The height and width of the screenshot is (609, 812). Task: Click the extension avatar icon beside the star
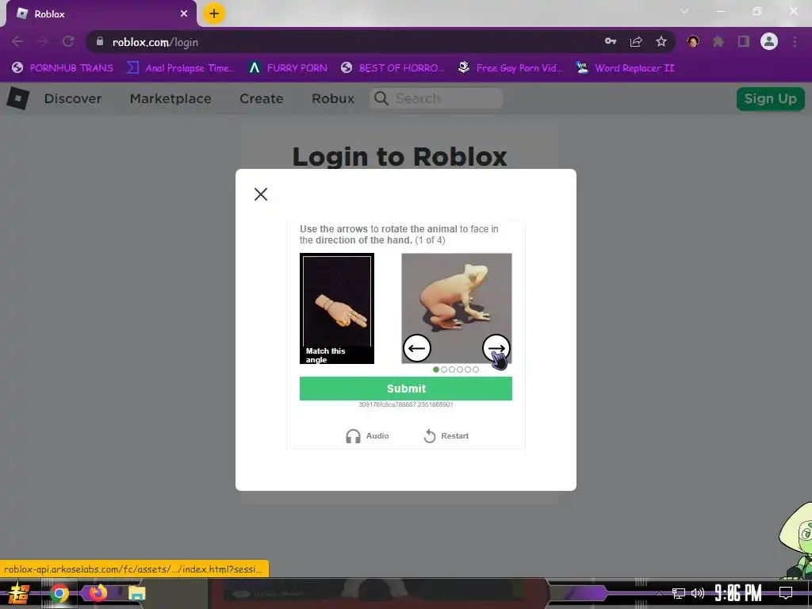pos(693,41)
